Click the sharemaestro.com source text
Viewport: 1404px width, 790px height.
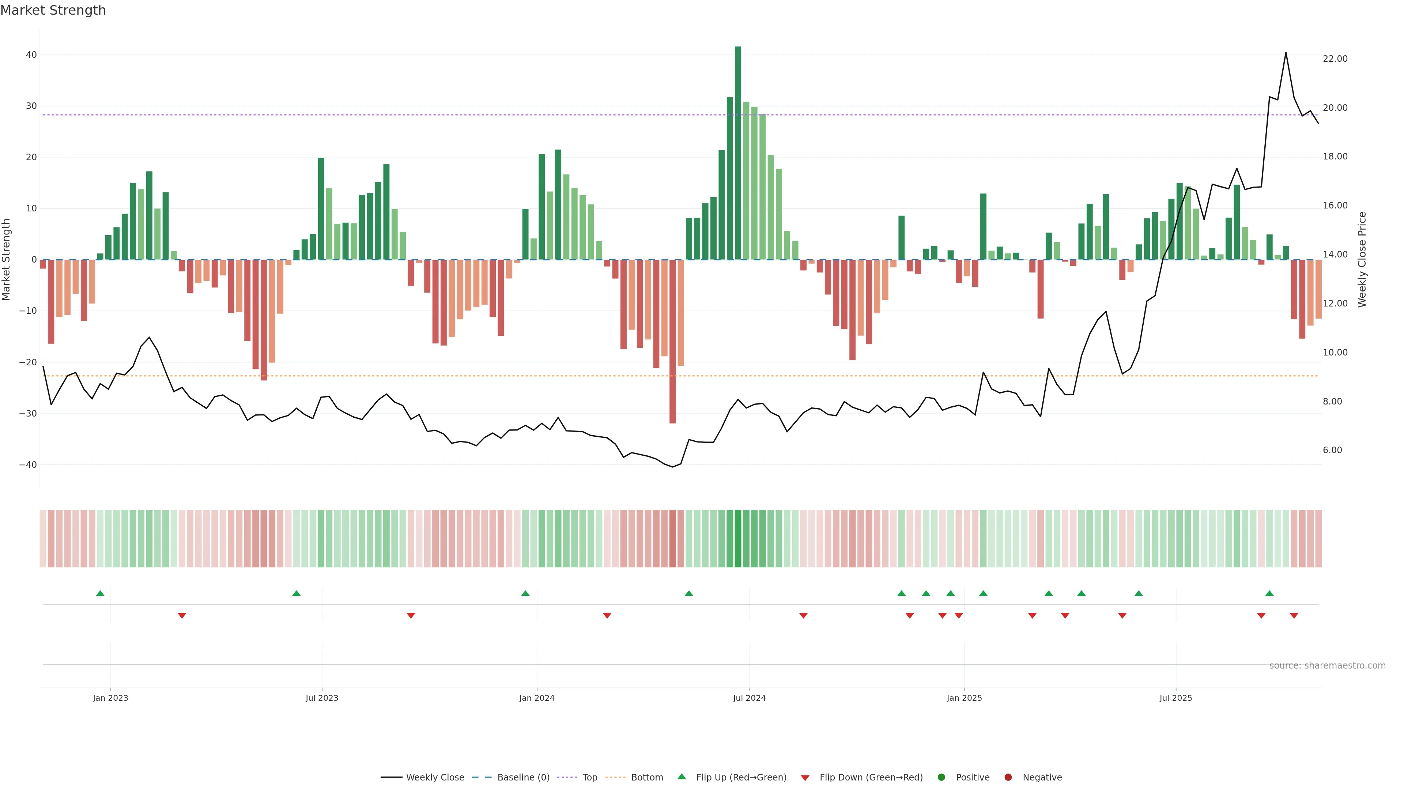pos(1327,666)
